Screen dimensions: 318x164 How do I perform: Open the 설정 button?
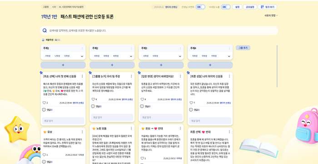tap(237, 7)
